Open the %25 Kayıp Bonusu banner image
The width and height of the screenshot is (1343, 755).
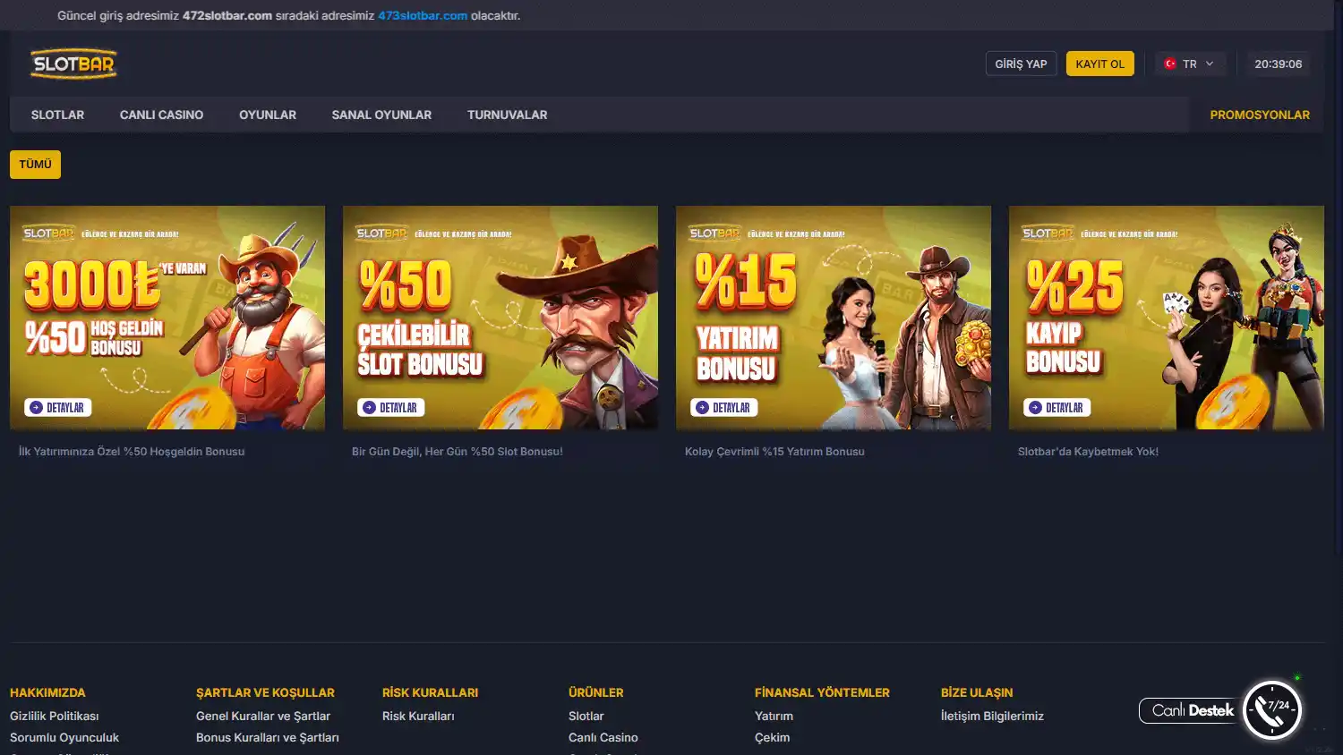click(x=1167, y=318)
